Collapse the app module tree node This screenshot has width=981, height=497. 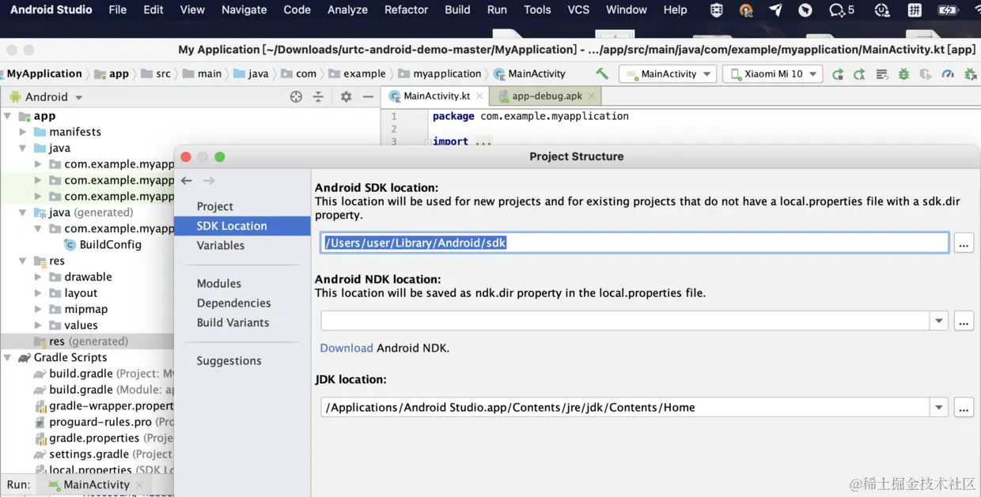(x=8, y=116)
